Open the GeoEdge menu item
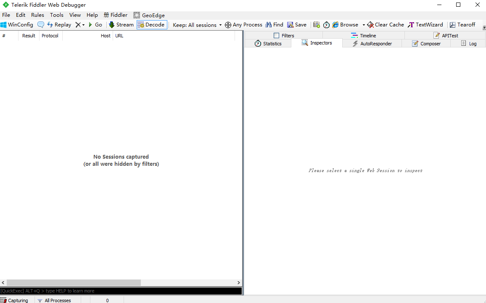This screenshot has width=486, height=303. click(149, 15)
